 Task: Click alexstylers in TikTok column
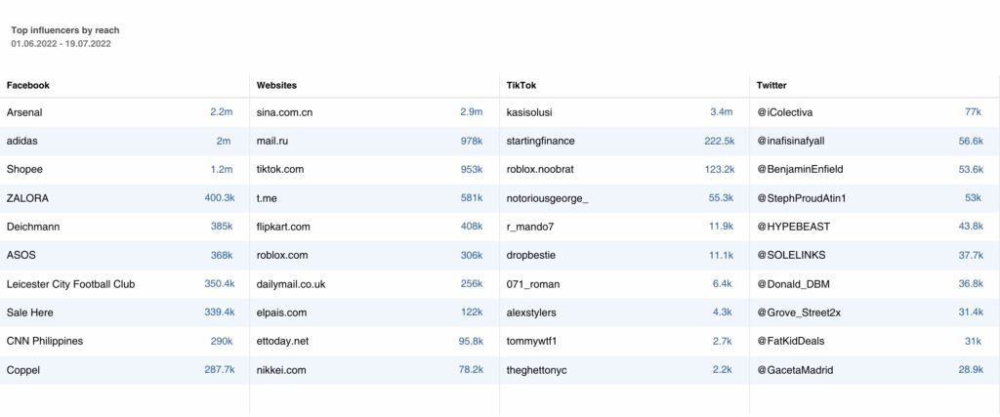[531, 313]
